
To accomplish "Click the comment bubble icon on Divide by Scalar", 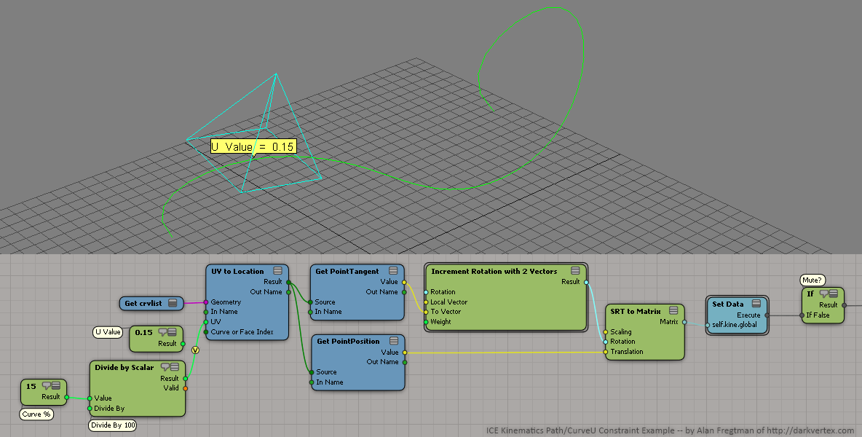I will click(x=165, y=367).
